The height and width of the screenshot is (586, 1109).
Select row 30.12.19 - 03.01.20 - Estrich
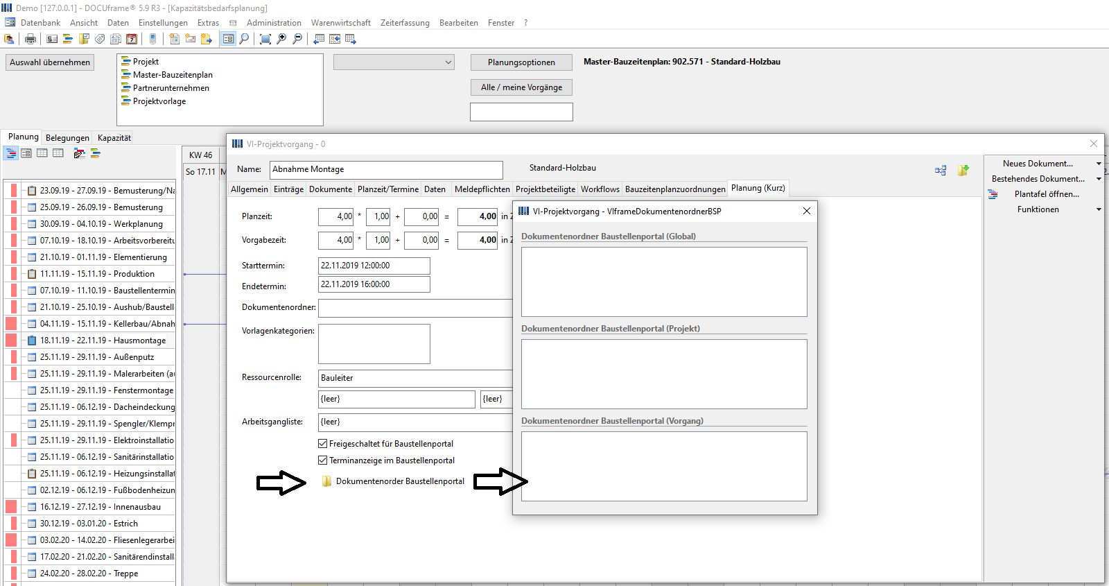point(90,524)
